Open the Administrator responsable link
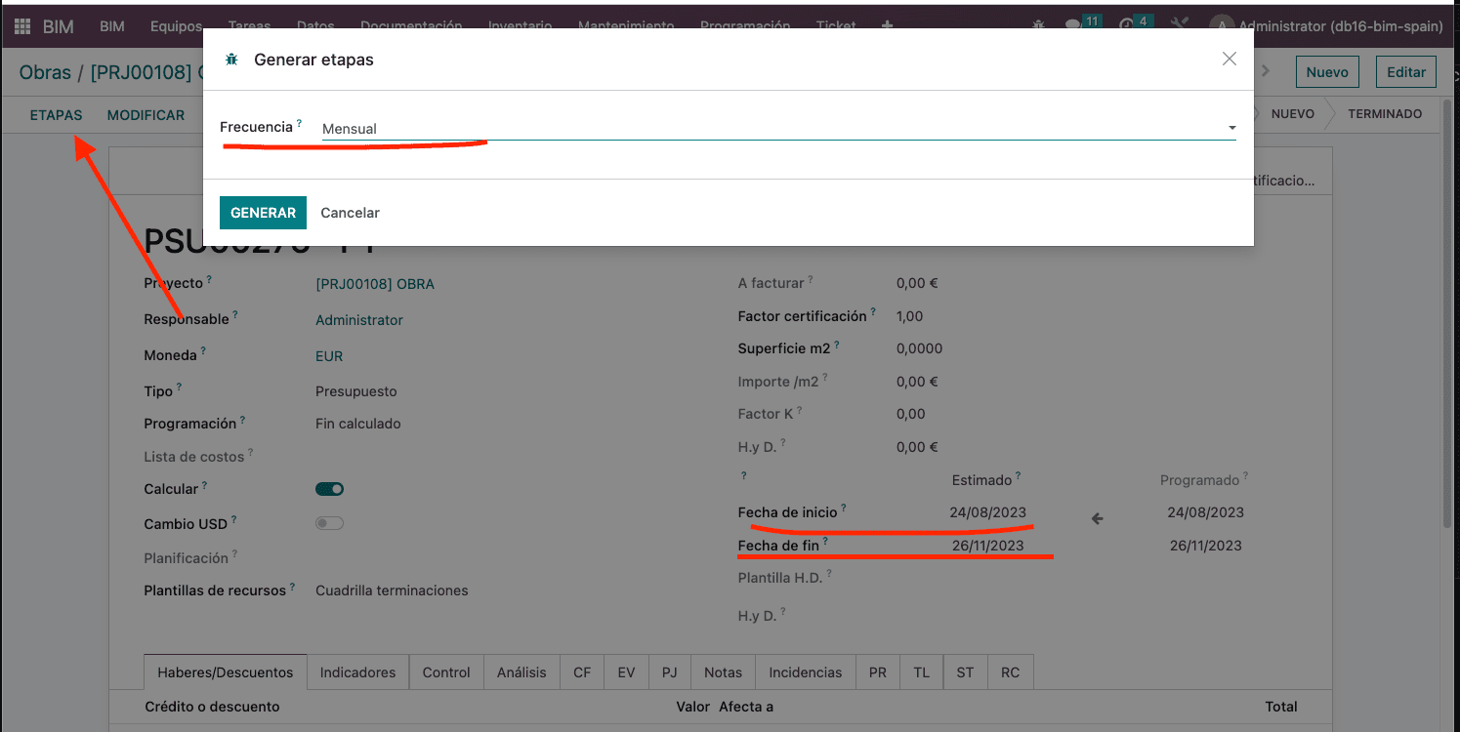This screenshot has height=732, width=1460. coord(358,320)
